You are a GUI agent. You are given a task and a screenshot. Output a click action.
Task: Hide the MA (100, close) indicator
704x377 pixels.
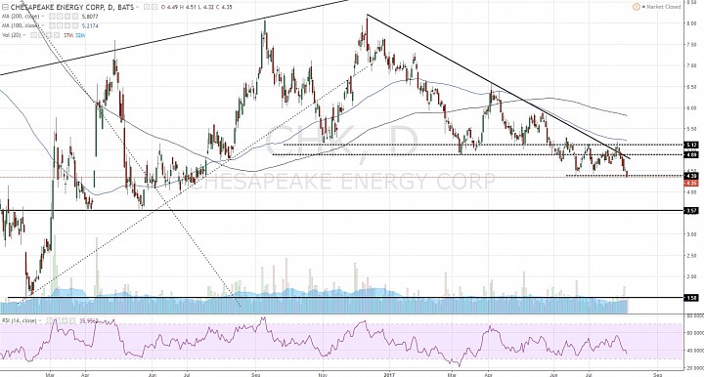coord(52,26)
